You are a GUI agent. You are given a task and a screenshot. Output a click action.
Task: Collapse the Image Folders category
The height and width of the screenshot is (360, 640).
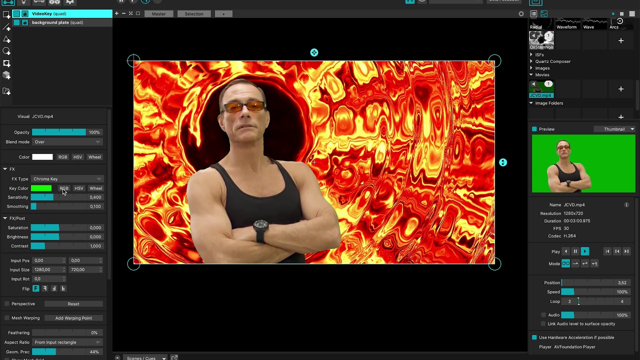(531, 103)
